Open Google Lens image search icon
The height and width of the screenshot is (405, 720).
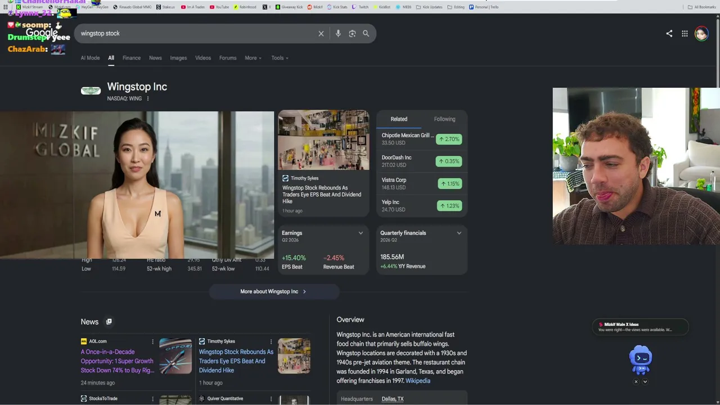(352, 34)
